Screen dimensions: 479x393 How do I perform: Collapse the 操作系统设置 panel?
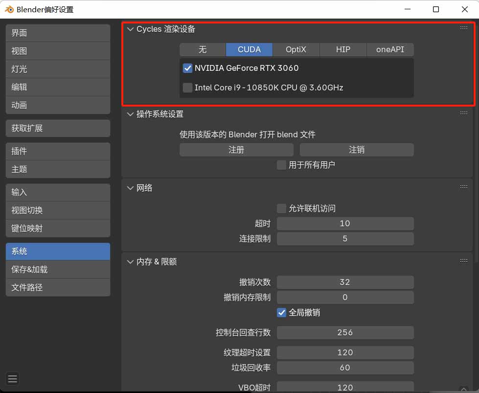pyautogui.click(x=131, y=114)
